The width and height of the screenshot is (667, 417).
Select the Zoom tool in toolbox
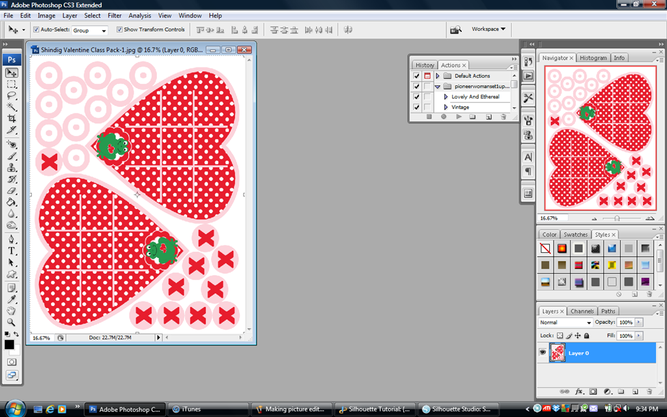coord(12,322)
